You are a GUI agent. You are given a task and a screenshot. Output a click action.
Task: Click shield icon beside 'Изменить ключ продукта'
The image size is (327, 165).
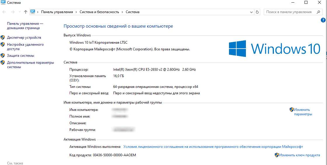point(277,155)
